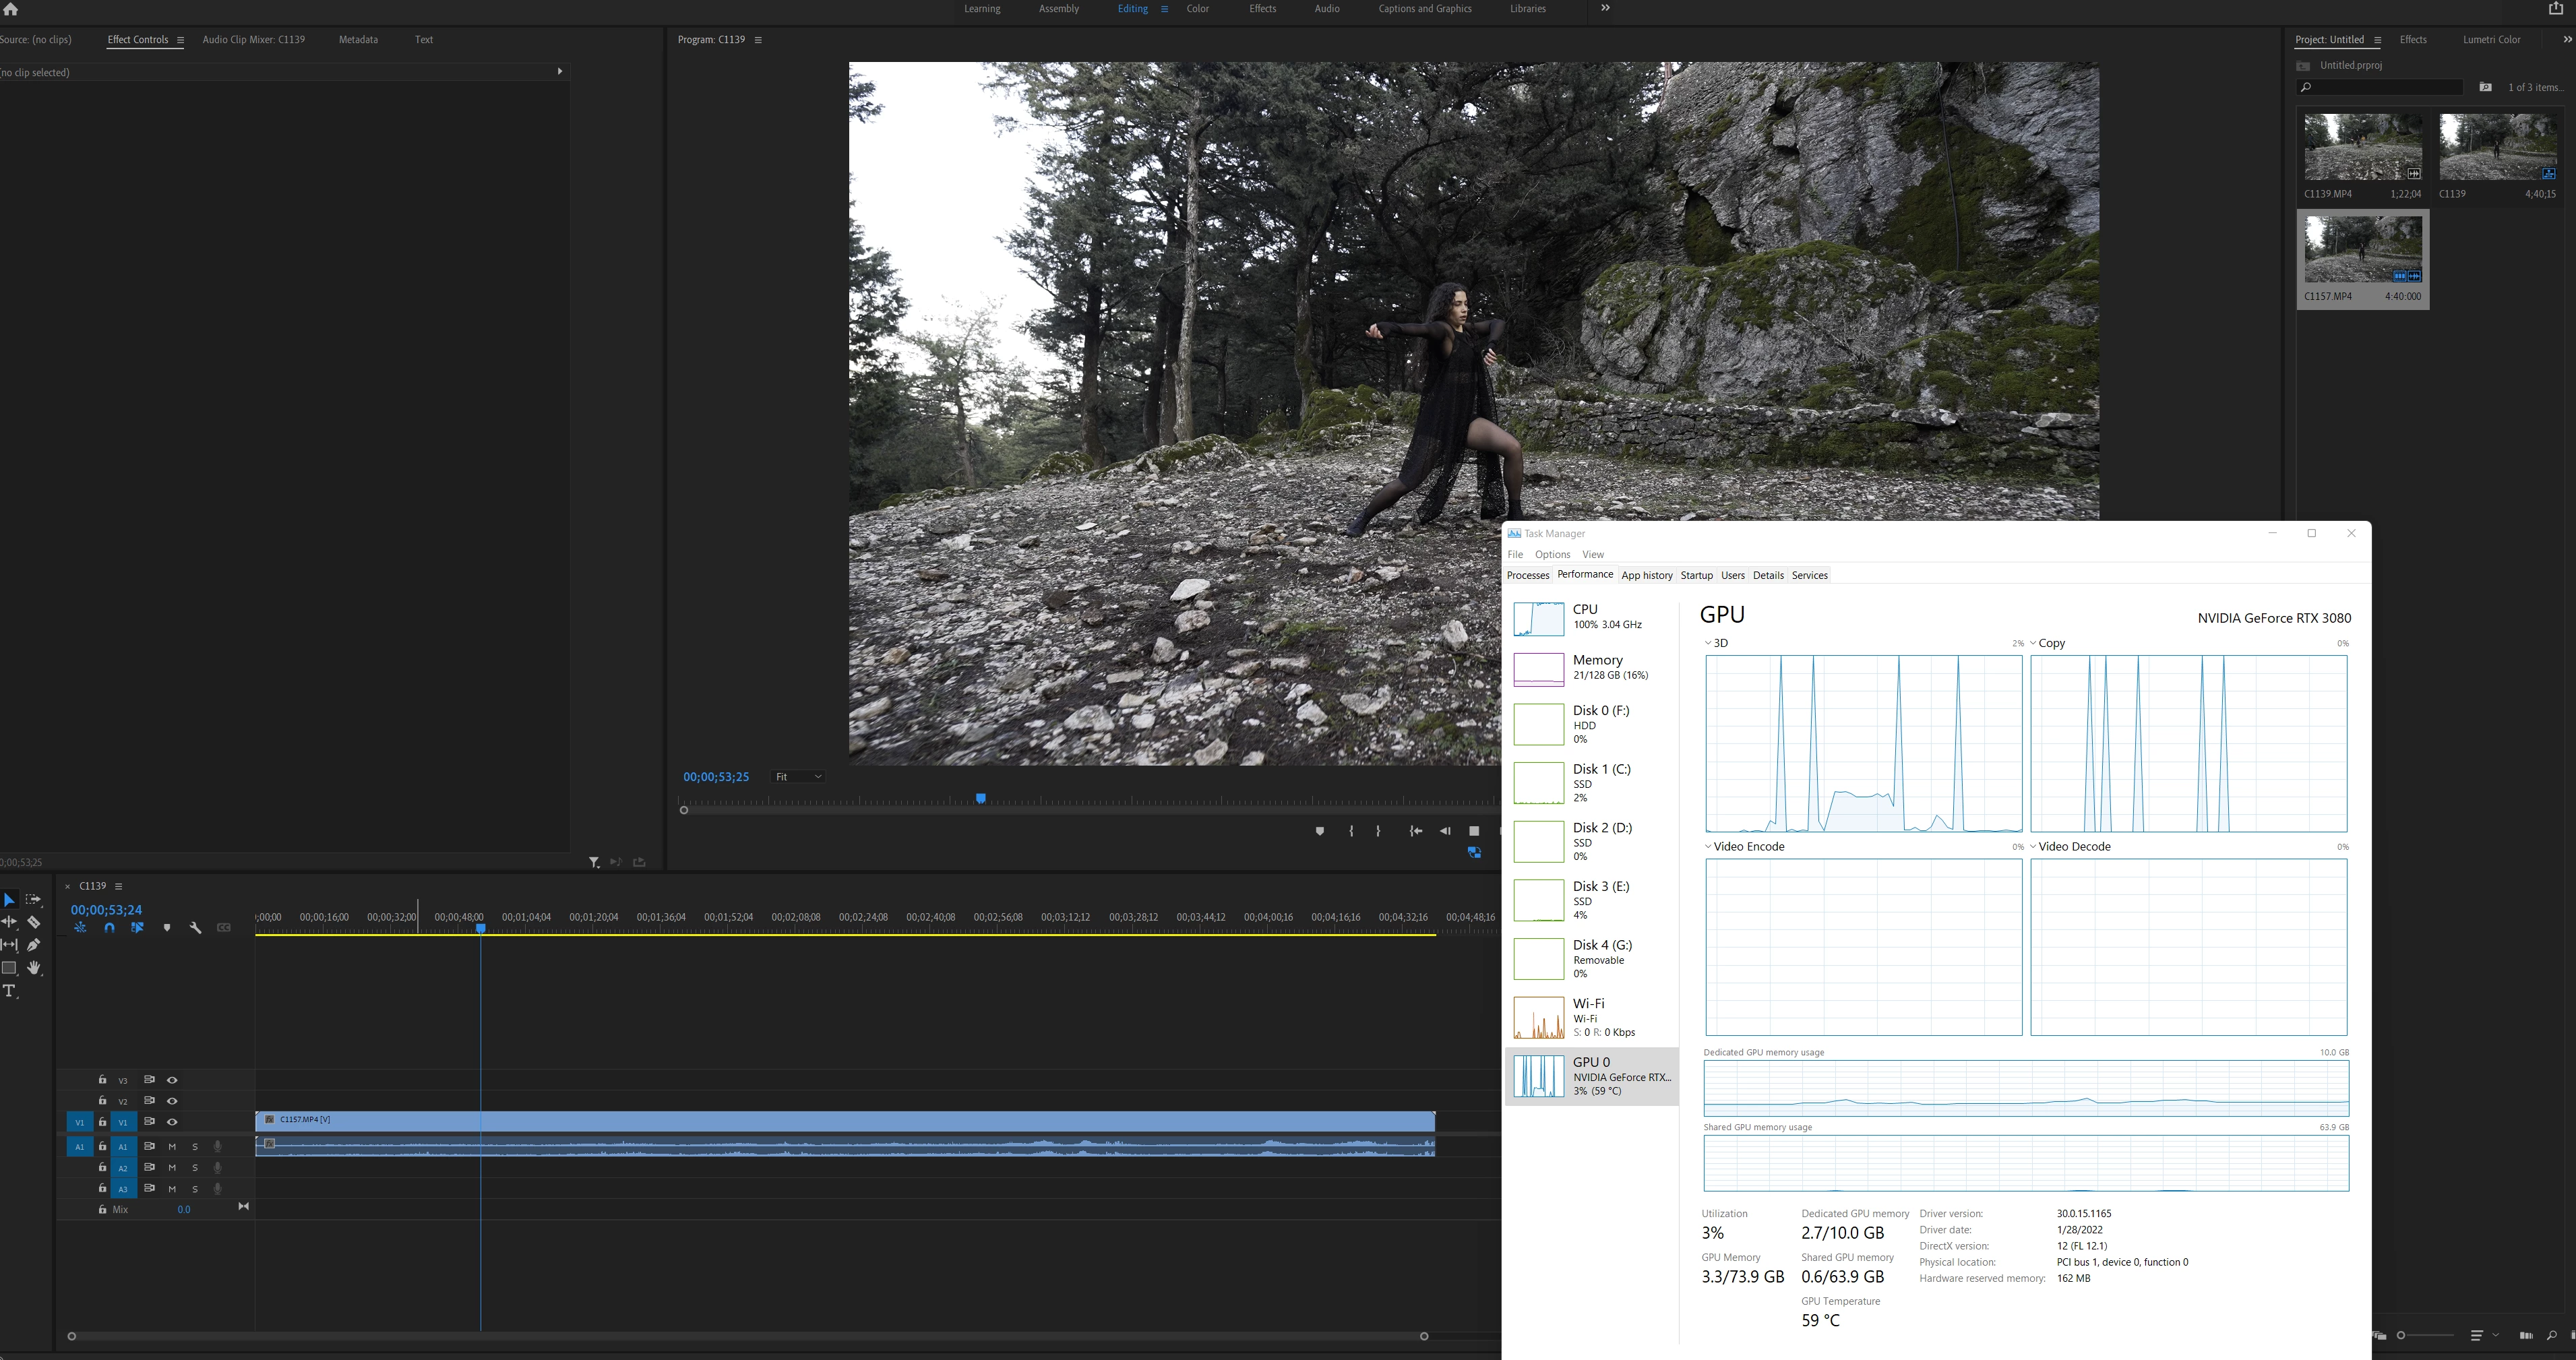Switch to the Color workspace tab
The image size is (2576, 1360).
[x=1197, y=9]
